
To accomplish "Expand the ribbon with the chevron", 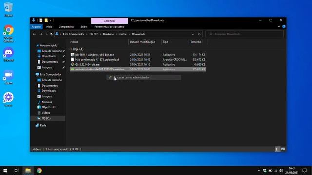I will click(x=278, y=26).
